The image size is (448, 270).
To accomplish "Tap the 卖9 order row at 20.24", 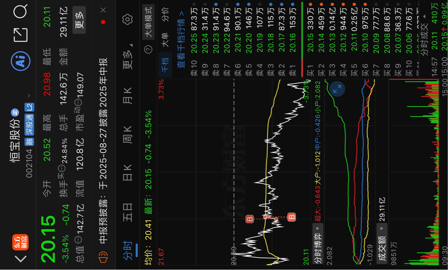I will click(x=205, y=40).
